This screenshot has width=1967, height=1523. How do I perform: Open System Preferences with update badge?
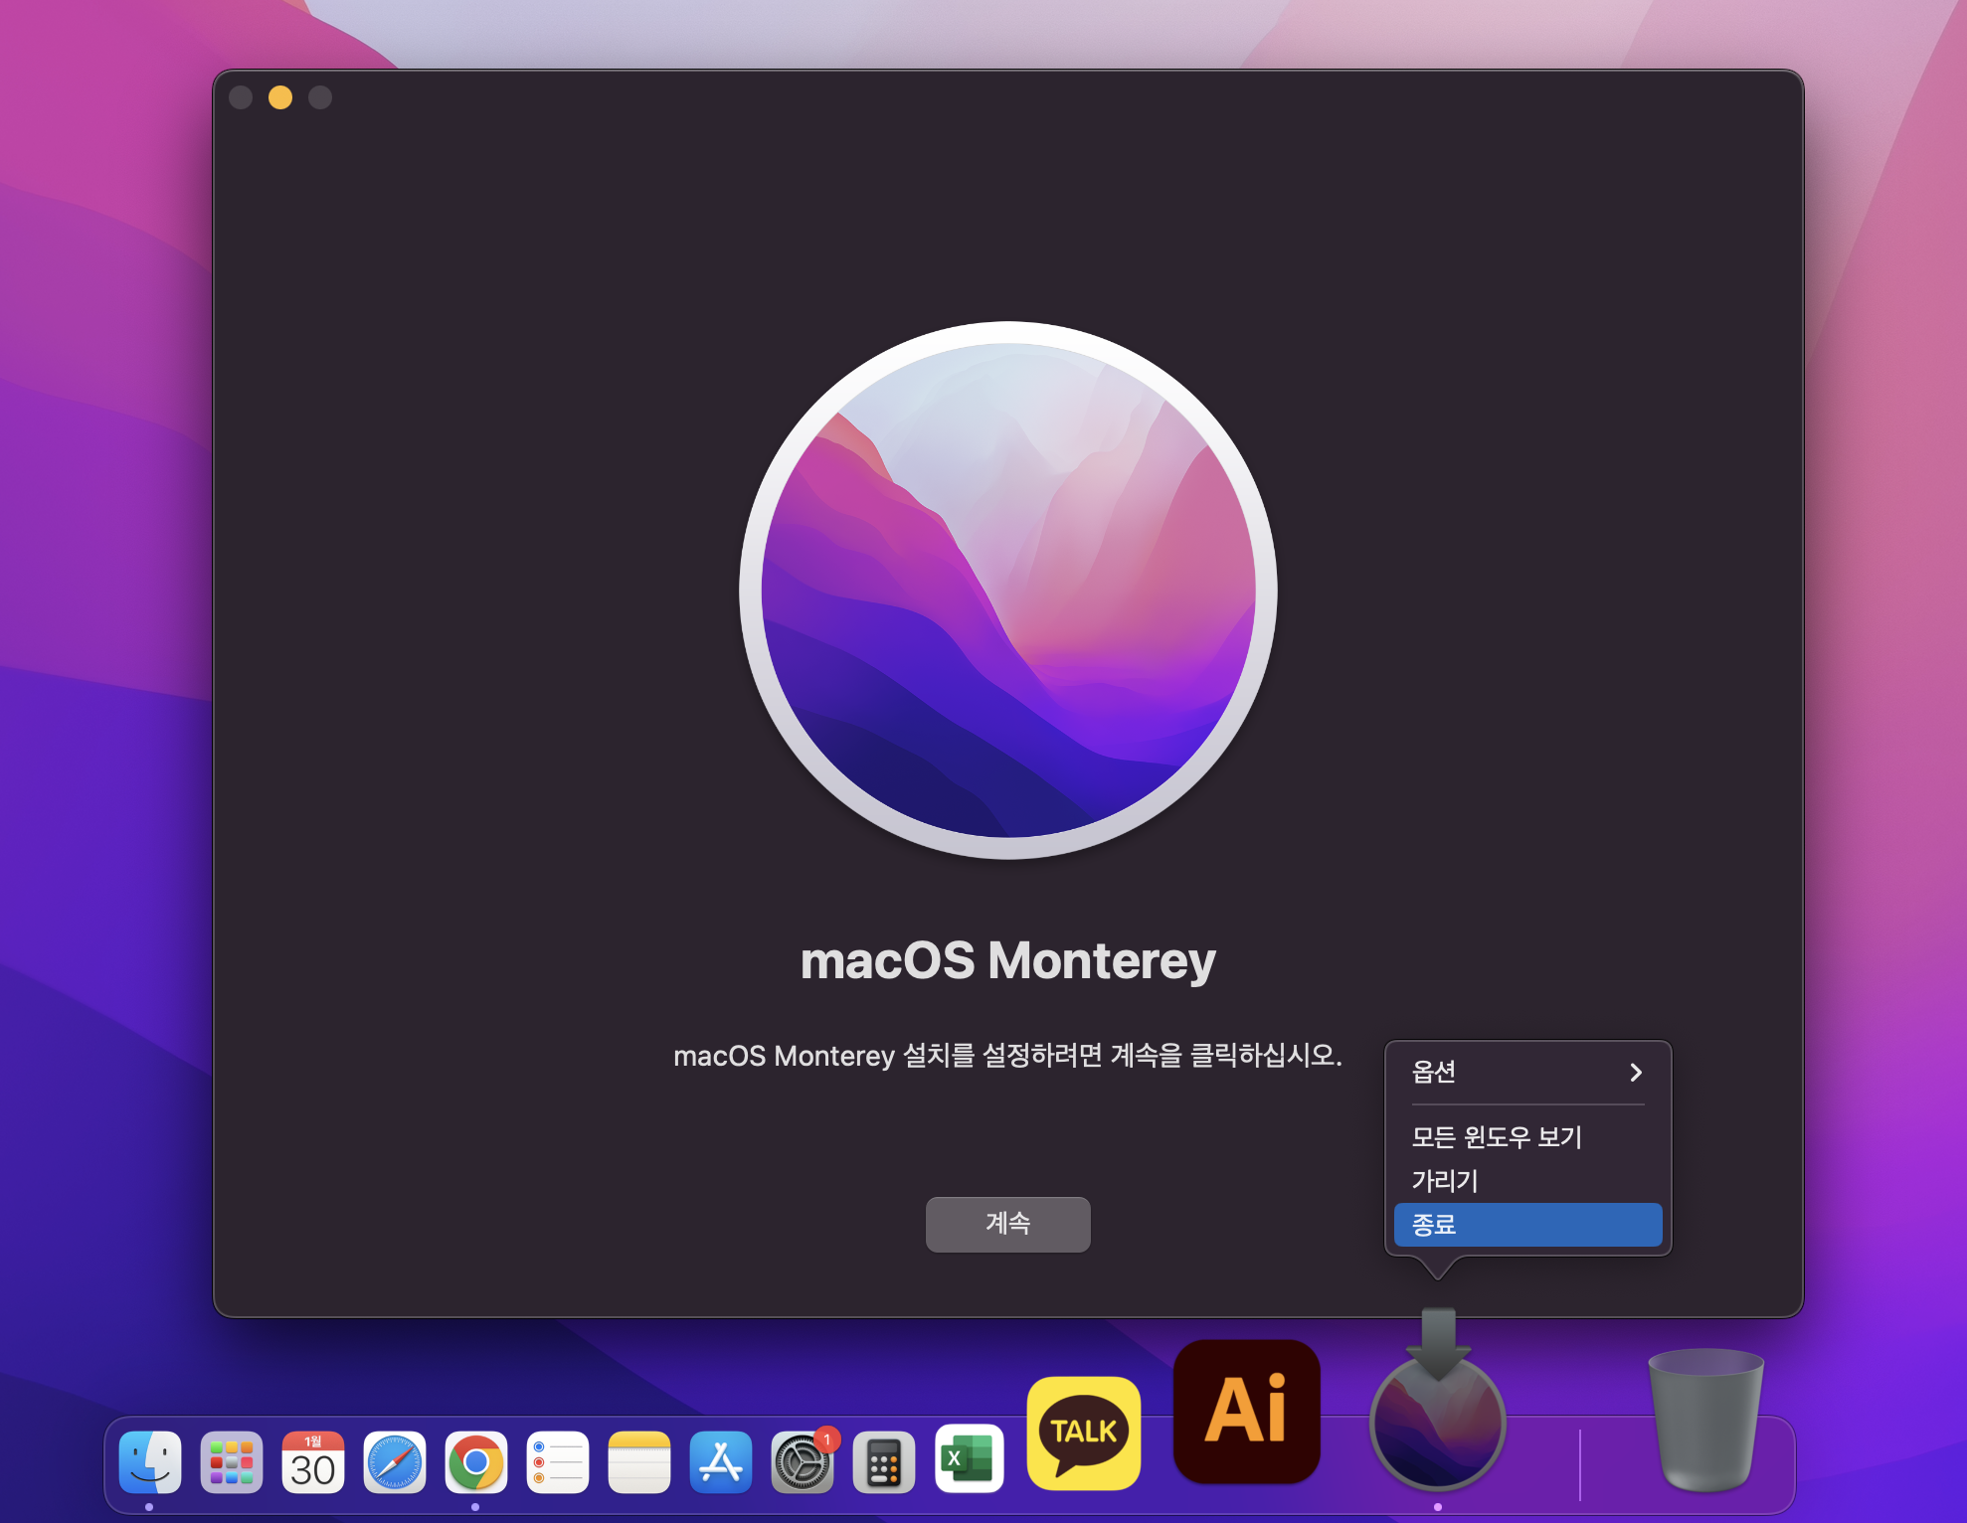803,1462
